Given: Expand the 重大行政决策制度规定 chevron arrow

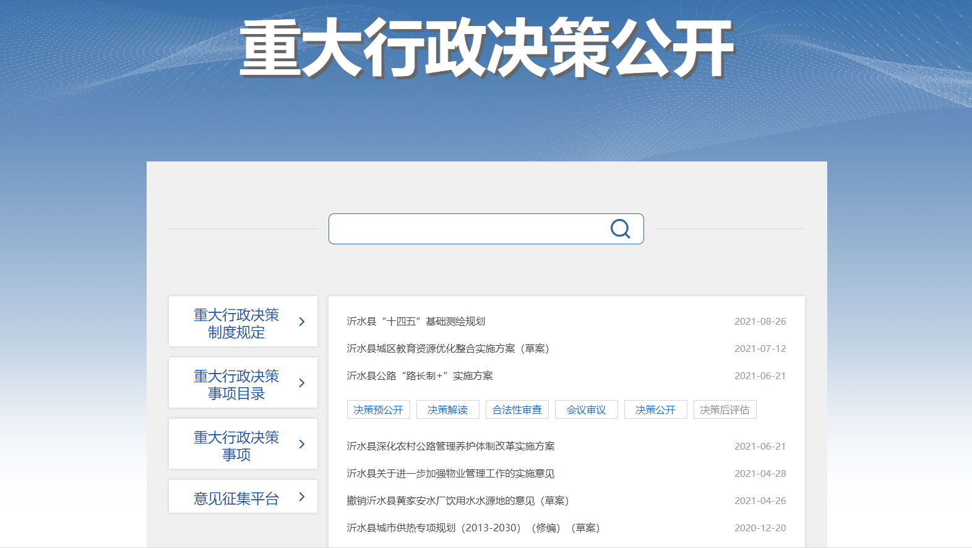Looking at the screenshot, I should pyautogui.click(x=302, y=322).
